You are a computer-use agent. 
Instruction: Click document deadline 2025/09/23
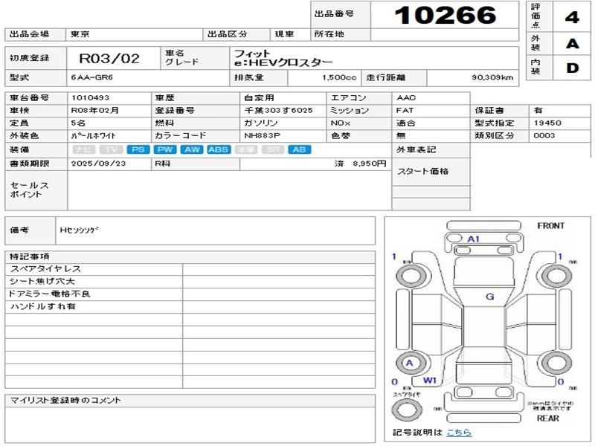98,164
